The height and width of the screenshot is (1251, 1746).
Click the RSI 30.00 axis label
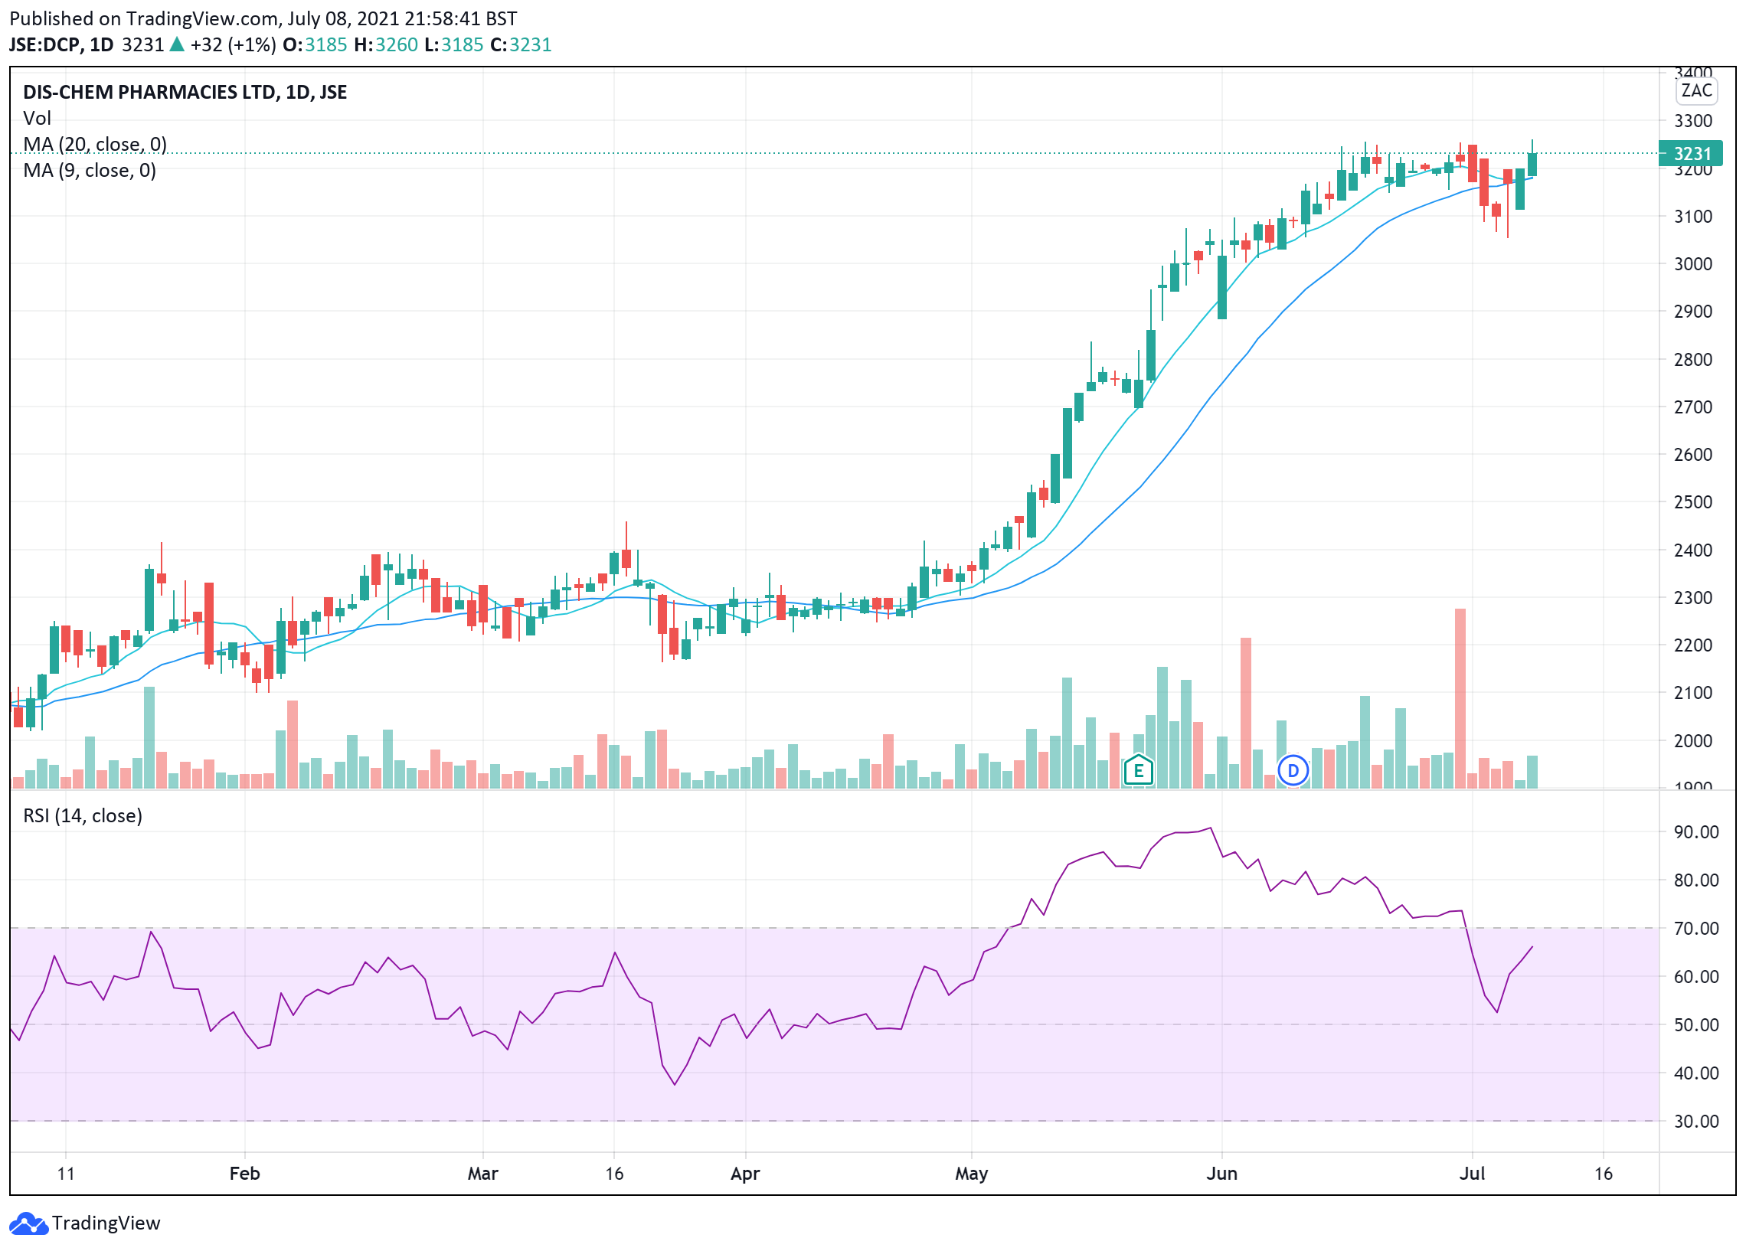[1696, 1122]
